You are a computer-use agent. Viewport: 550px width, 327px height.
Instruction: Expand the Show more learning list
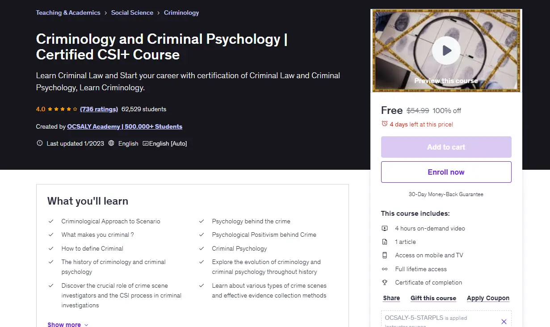coord(68,324)
